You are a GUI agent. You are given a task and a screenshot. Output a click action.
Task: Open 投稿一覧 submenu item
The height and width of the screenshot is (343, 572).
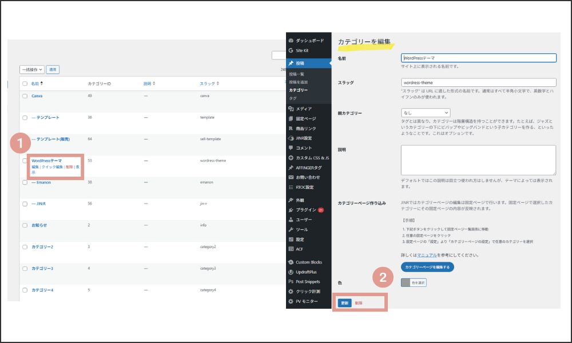[x=296, y=74]
